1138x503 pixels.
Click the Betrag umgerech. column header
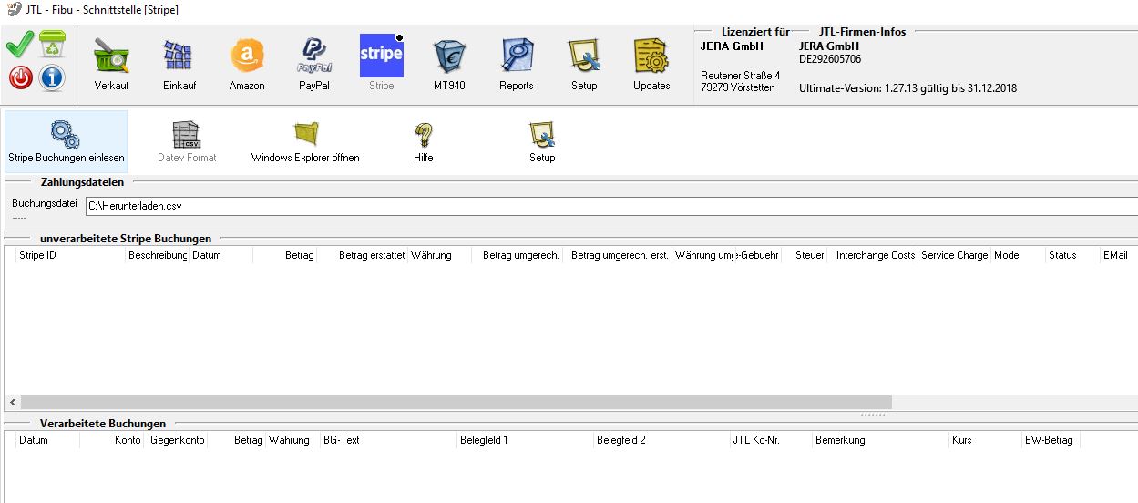pyautogui.click(x=518, y=255)
